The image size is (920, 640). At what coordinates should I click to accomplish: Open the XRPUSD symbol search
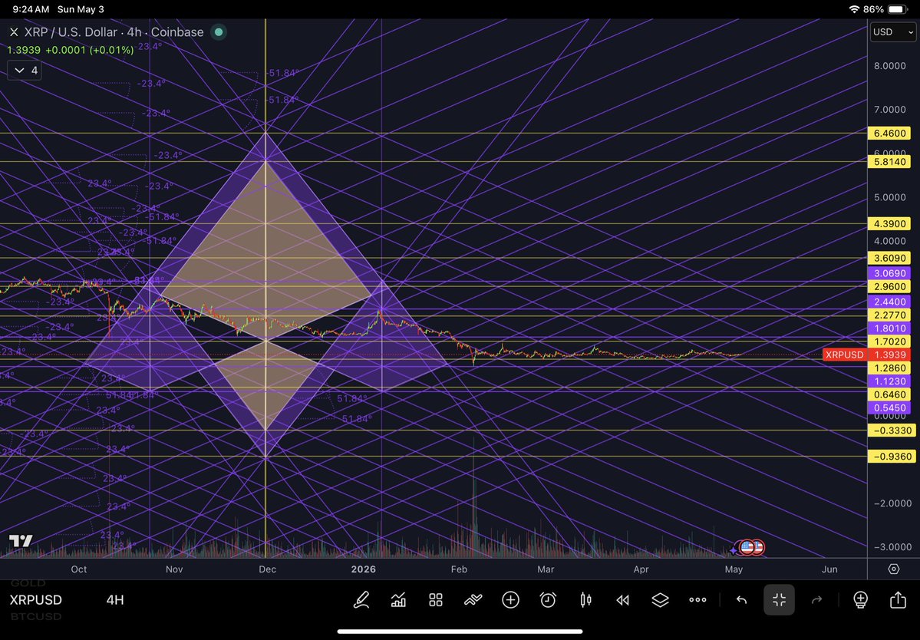click(x=36, y=599)
